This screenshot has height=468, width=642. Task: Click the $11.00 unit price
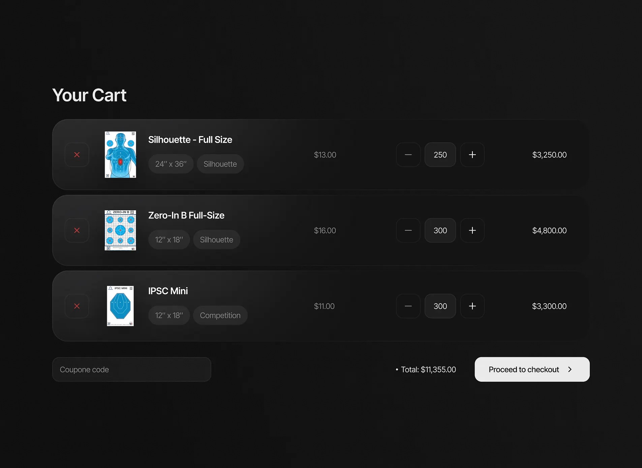(x=324, y=306)
